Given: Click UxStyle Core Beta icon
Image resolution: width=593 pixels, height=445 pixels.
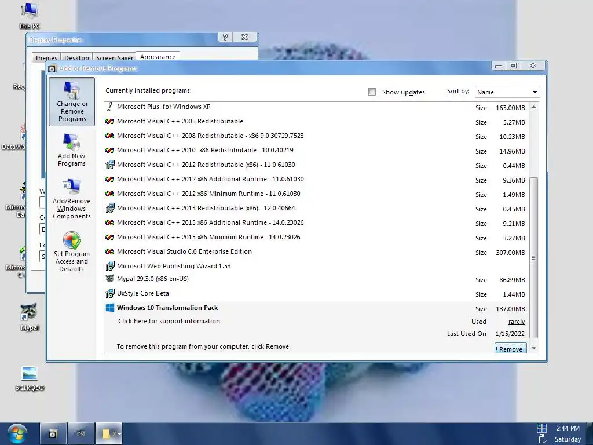Looking at the screenshot, I should pos(109,293).
